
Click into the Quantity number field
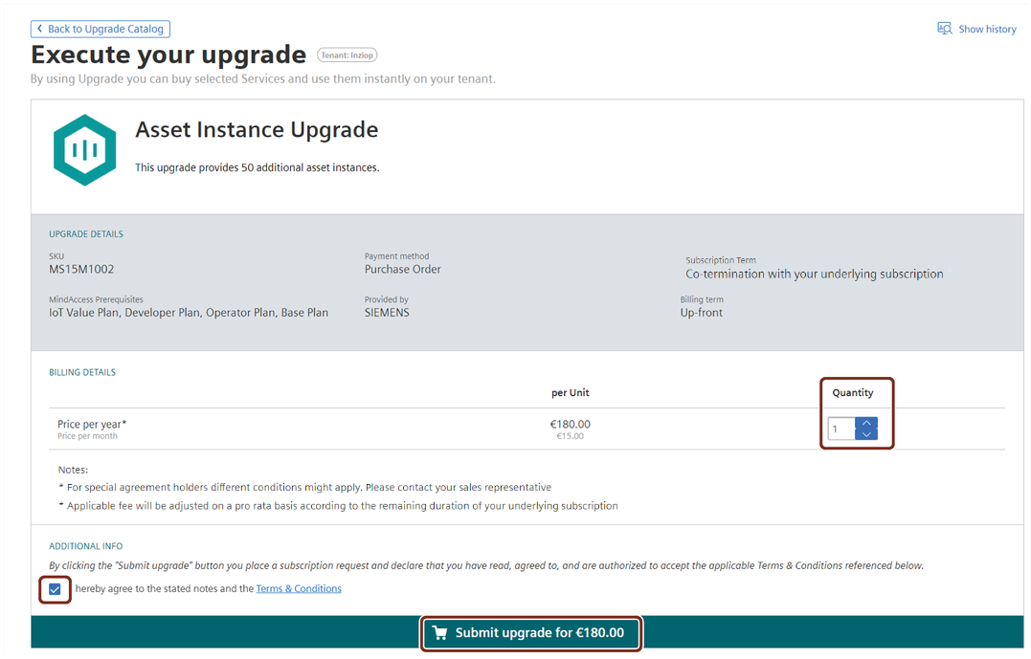click(841, 429)
